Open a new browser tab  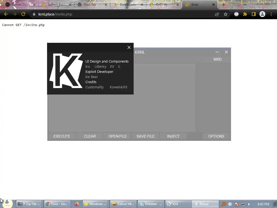[223, 5]
